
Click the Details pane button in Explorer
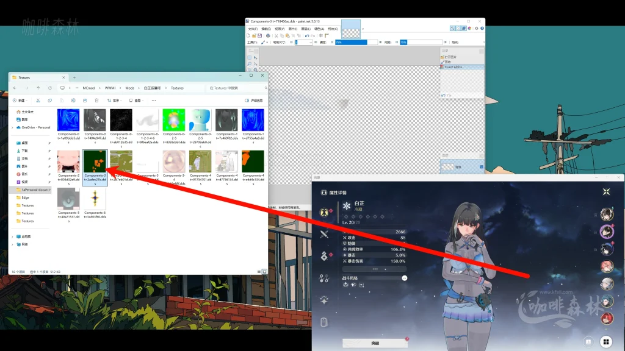point(254,101)
